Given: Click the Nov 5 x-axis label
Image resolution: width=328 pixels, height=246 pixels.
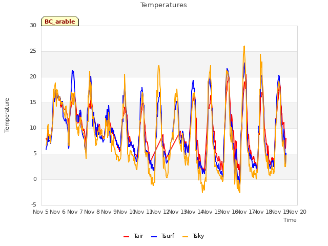Looking at the screenshot, I should click(40, 212).
